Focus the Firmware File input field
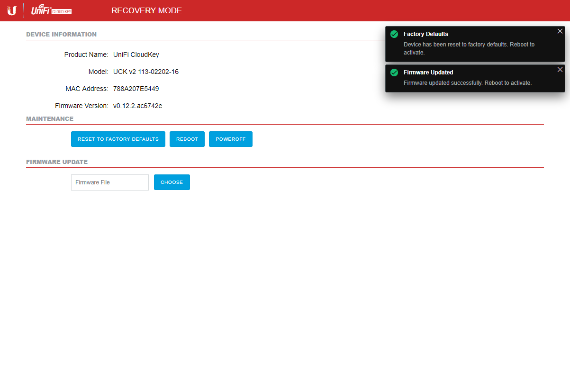The width and height of the screenshot is (570, 382). pos(109,182)
